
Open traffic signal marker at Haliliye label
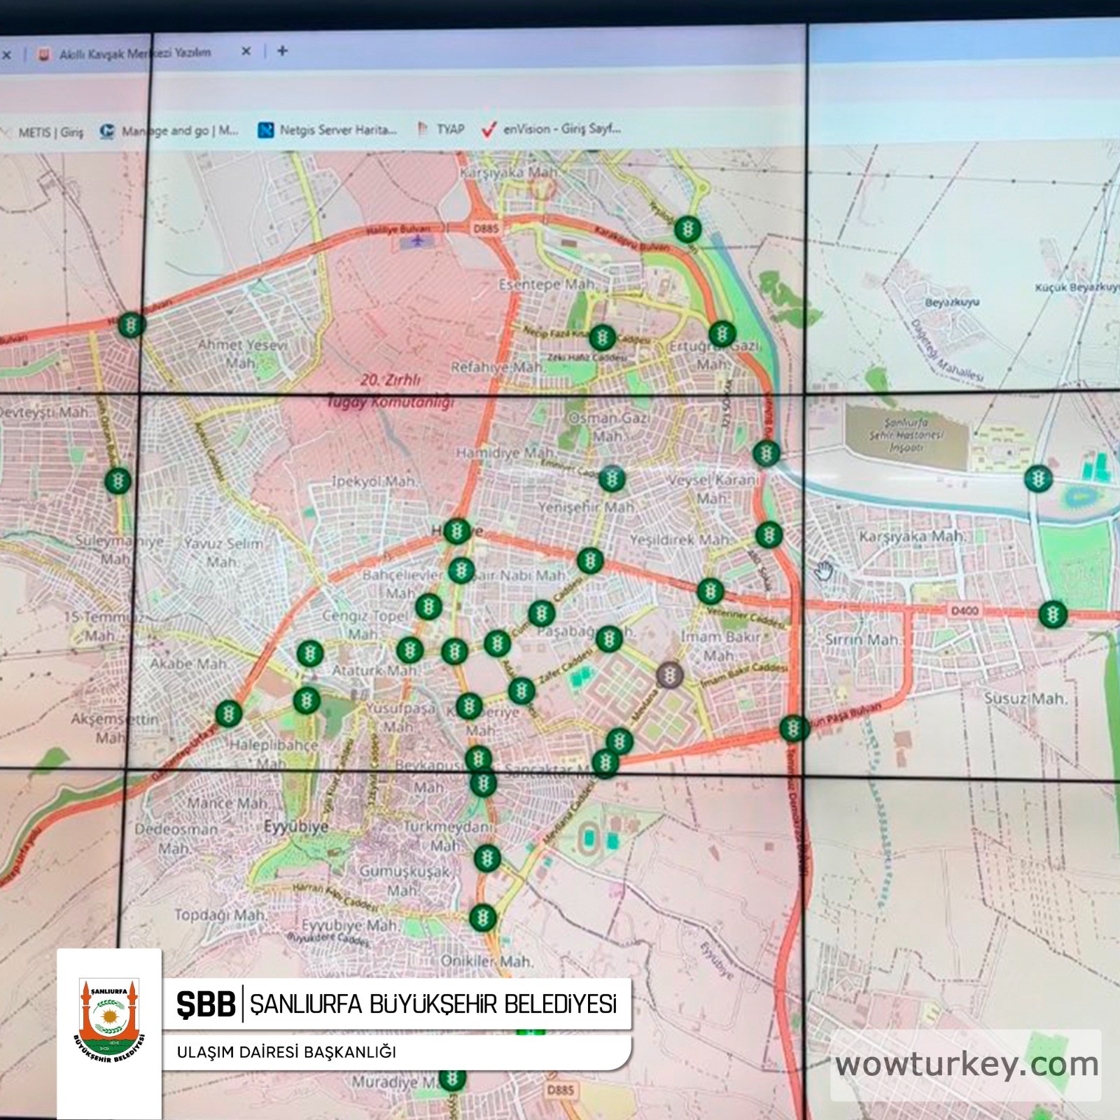click(457, 531)
